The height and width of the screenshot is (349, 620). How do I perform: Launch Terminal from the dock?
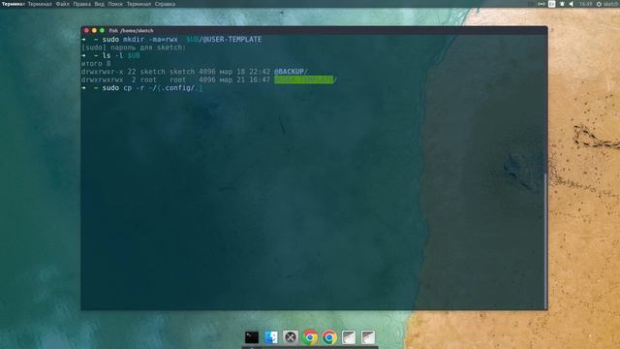(x=252, y=337)
